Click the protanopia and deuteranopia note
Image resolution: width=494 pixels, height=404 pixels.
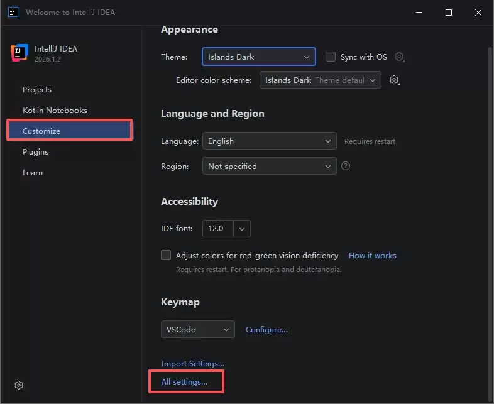[259, 270]
